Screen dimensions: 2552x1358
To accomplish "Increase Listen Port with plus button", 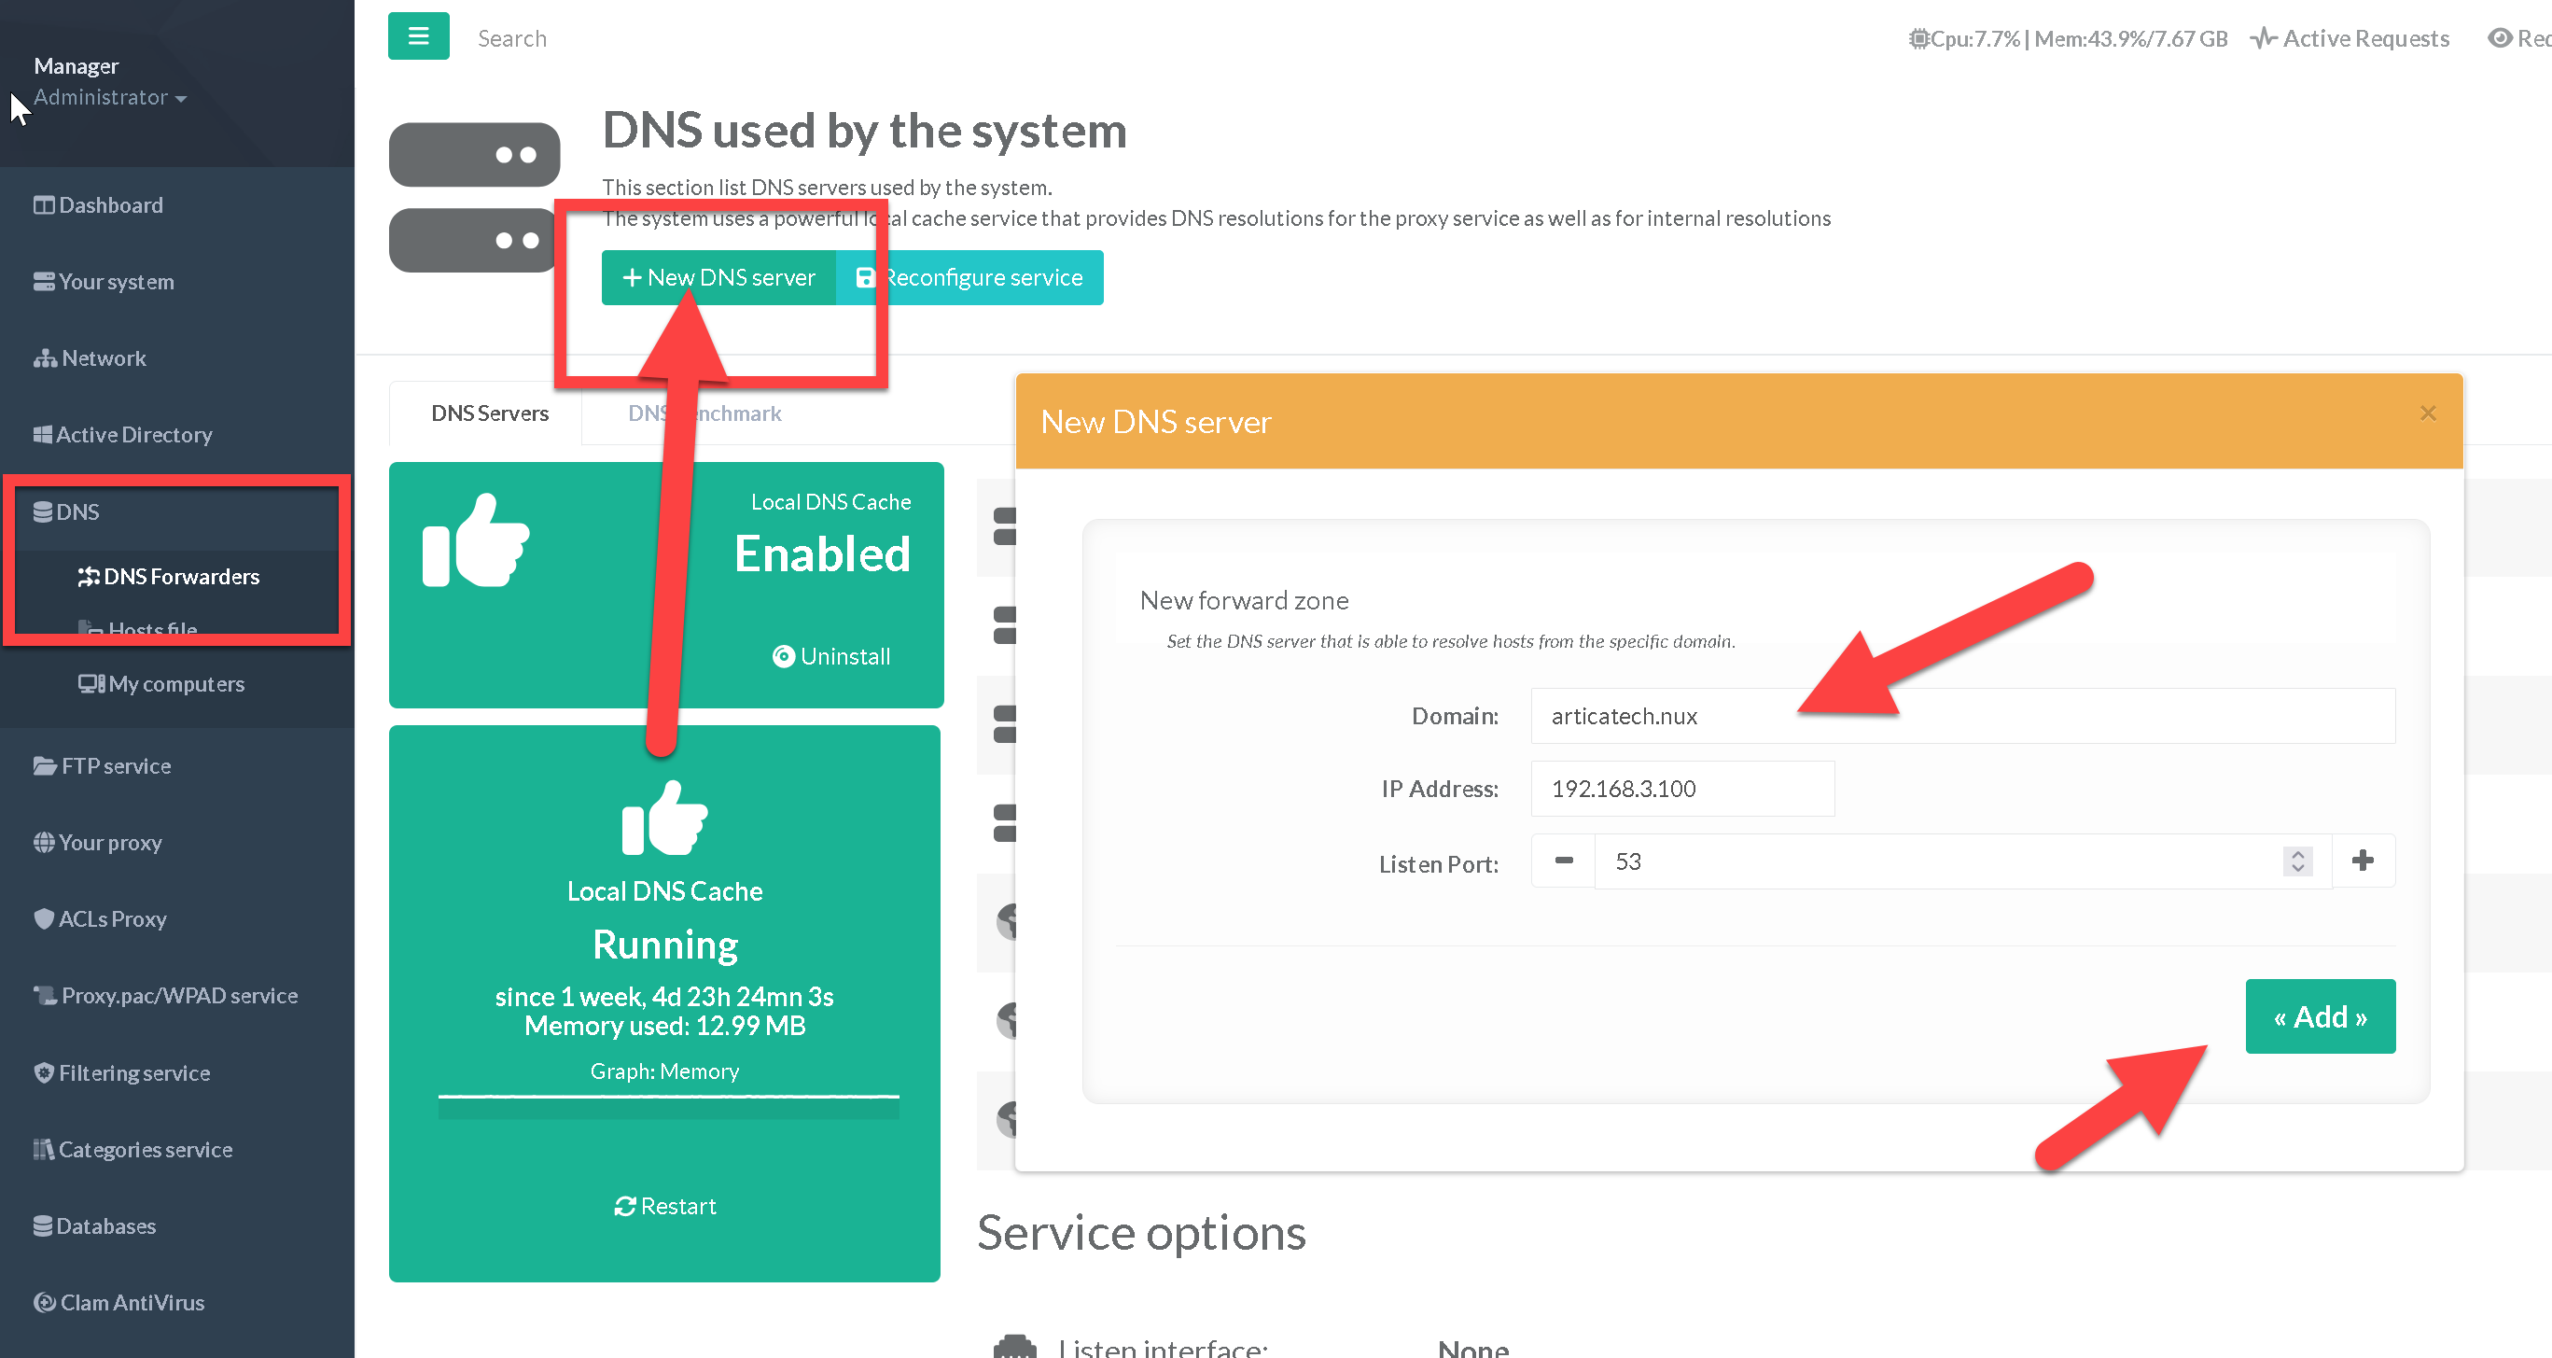I will pyautogui.click(x=2363, y=861).
